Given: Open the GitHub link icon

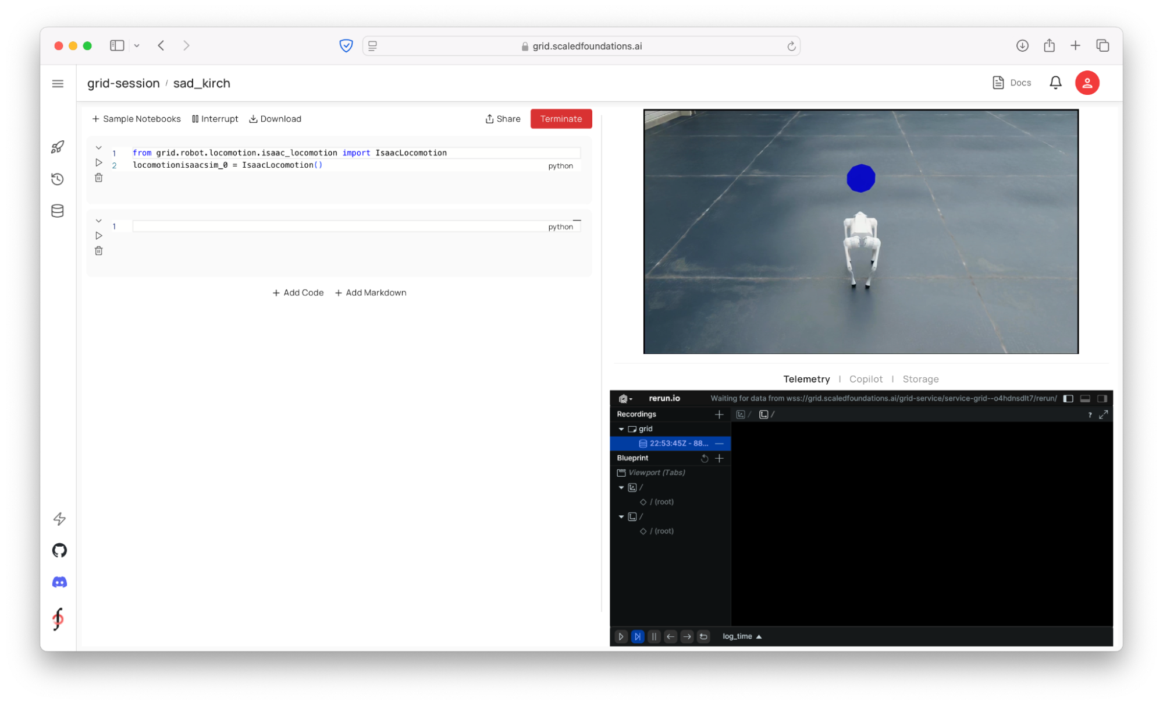Looking at the screenshot, I should tap(59, 550).
